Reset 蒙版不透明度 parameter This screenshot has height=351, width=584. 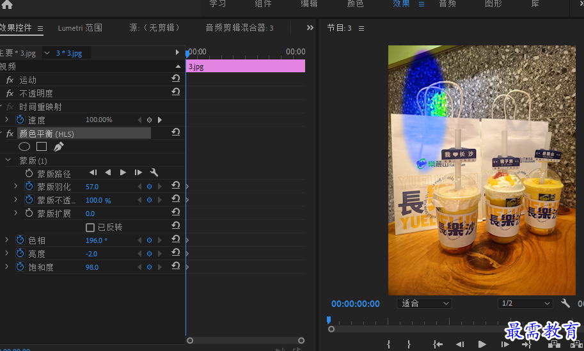click(x=176, y=199)
